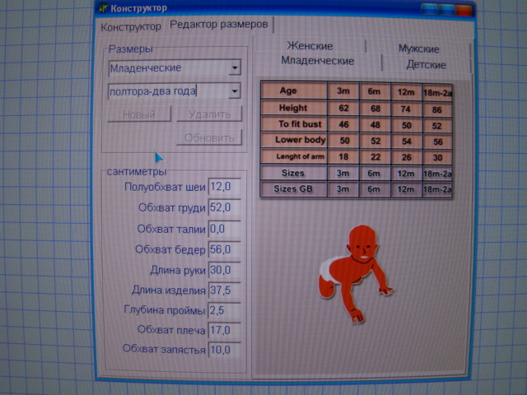Image resolution: width=527 pixels, height=395 pixels.
Task: Click the Длина изделия value field
Action: (x=225, y=290)
